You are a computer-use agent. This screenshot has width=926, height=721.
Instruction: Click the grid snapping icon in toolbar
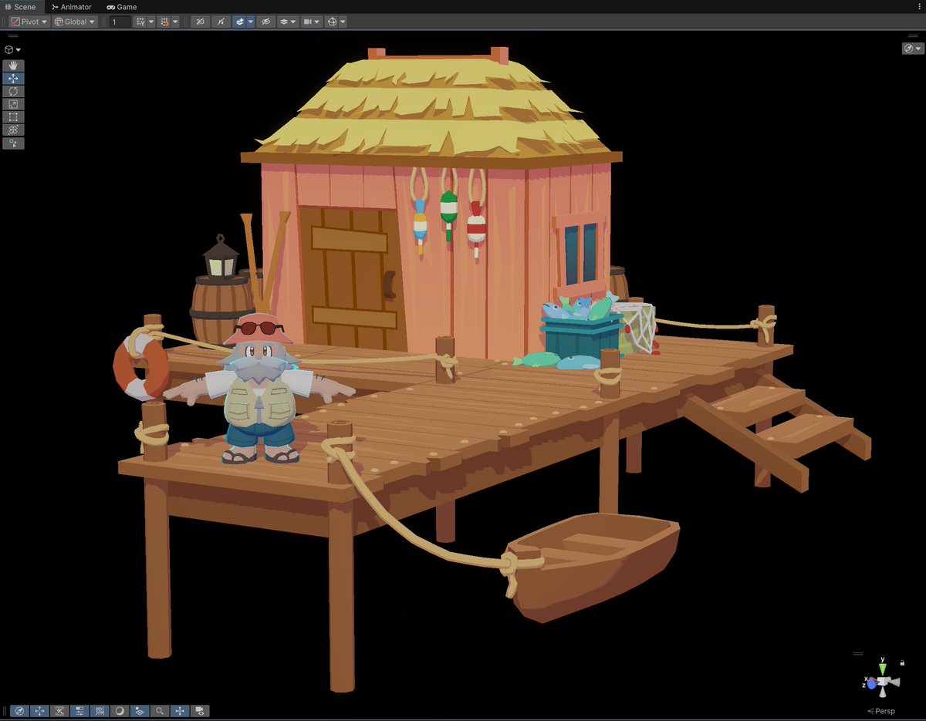(x=164, y=22)
